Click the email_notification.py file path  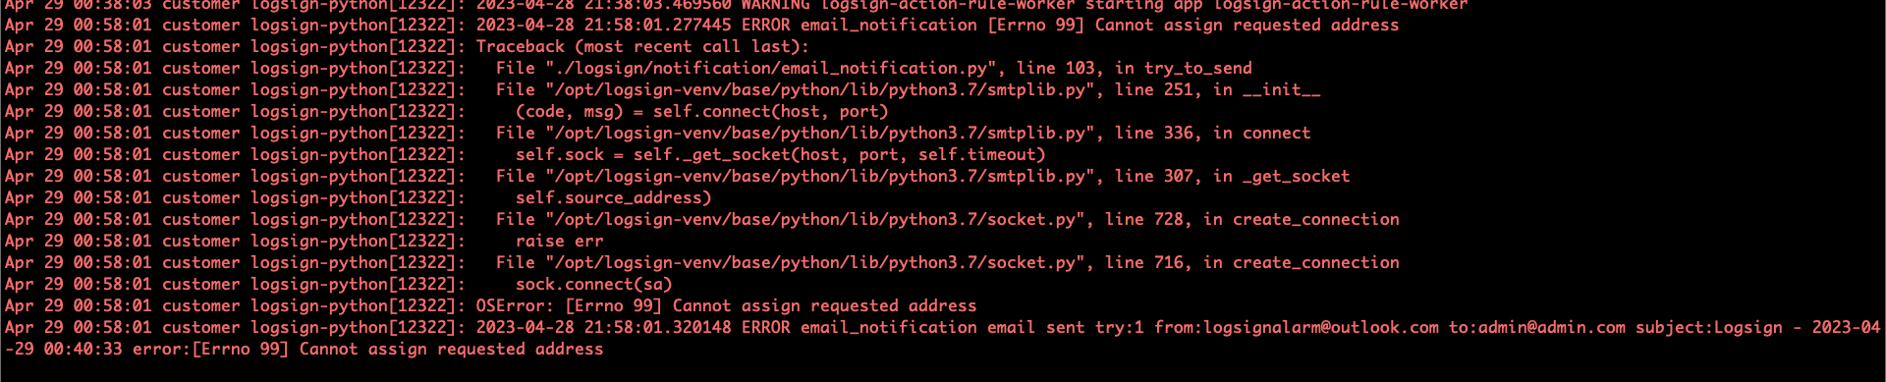(x=750, y=68)
